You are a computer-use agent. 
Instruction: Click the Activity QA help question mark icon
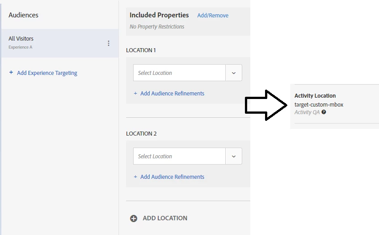click(324, 112)
